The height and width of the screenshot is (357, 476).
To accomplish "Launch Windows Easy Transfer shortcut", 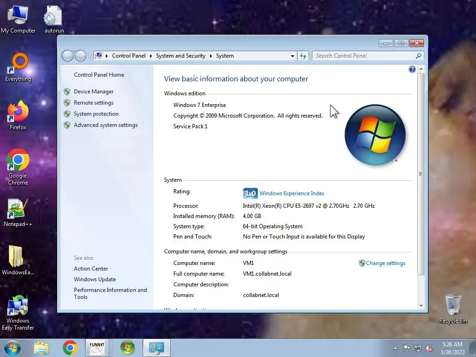I will pyautogui.click(x=18, y=313).
